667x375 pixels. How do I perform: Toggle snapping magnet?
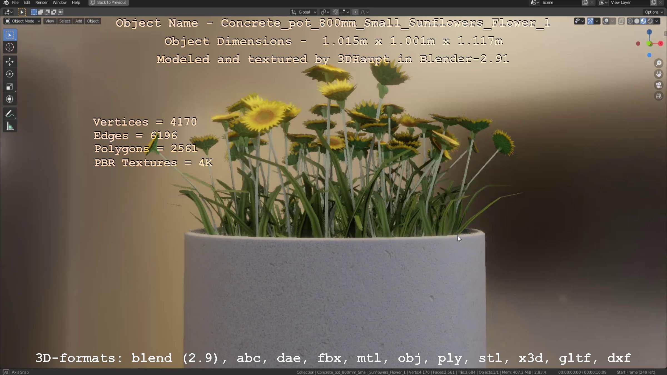[x=336, y=12]
